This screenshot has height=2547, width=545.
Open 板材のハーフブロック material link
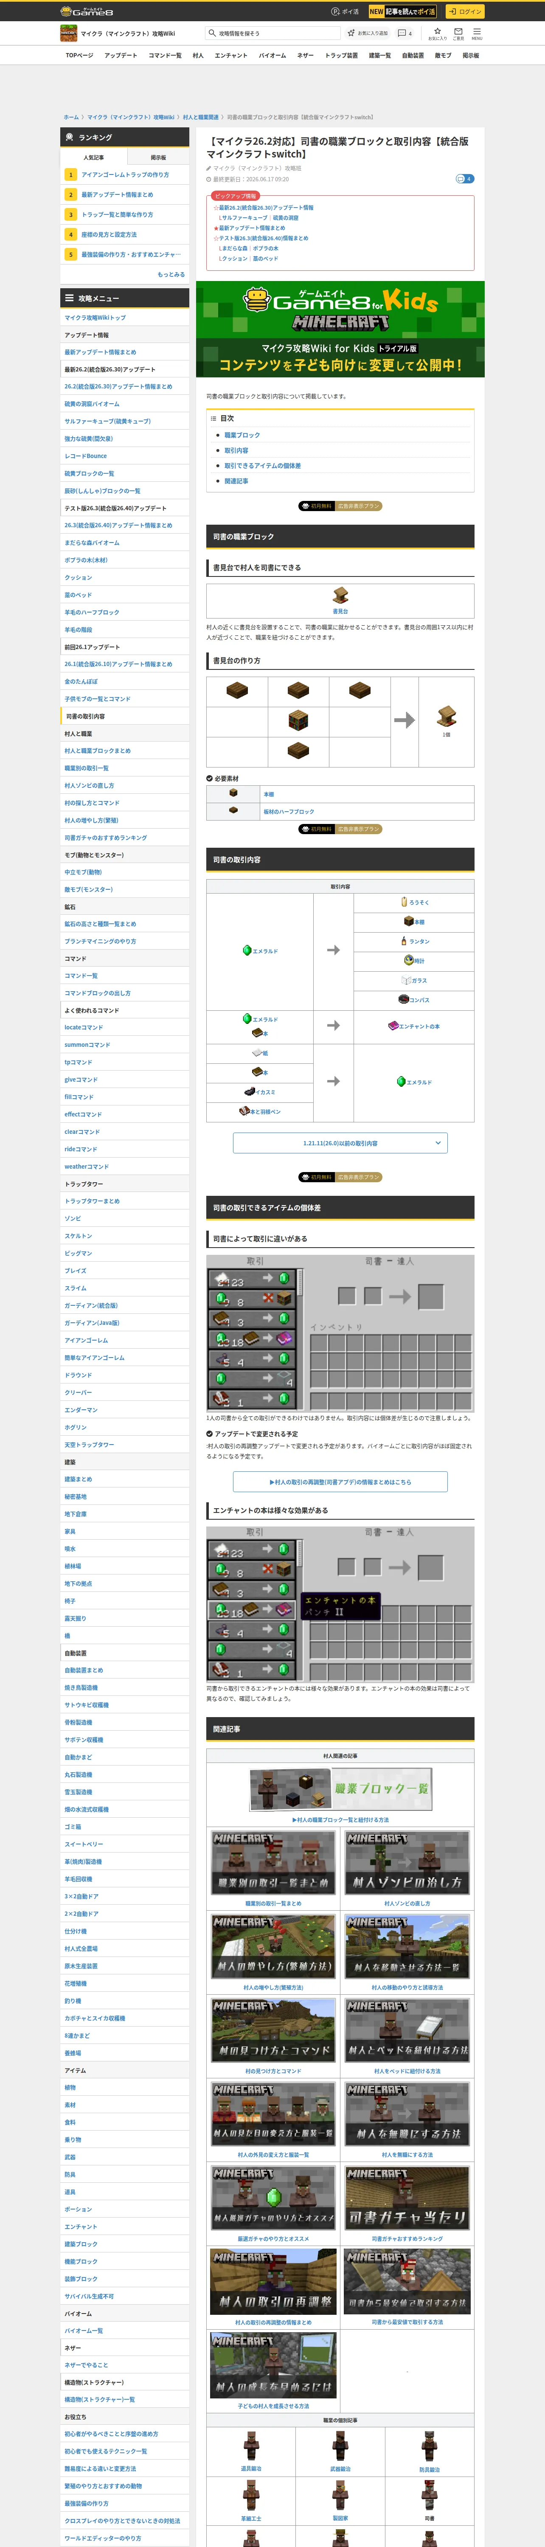(289, 812)
